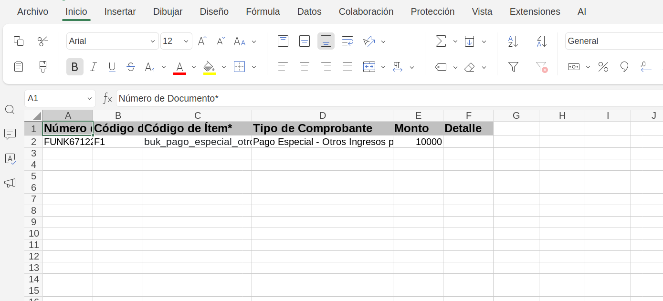Switch to the Insertar tab
Image resolution: width=663 pixels, height=301 pixels.
pyautogui.click(x=120, y=12)
